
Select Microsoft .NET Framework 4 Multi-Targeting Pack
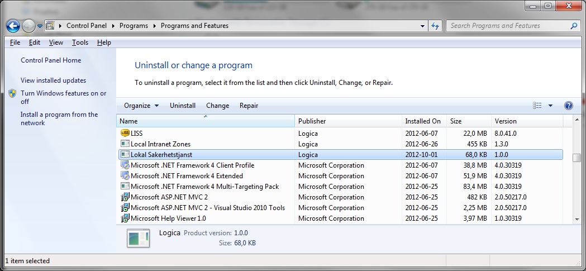tap(205, 187)
